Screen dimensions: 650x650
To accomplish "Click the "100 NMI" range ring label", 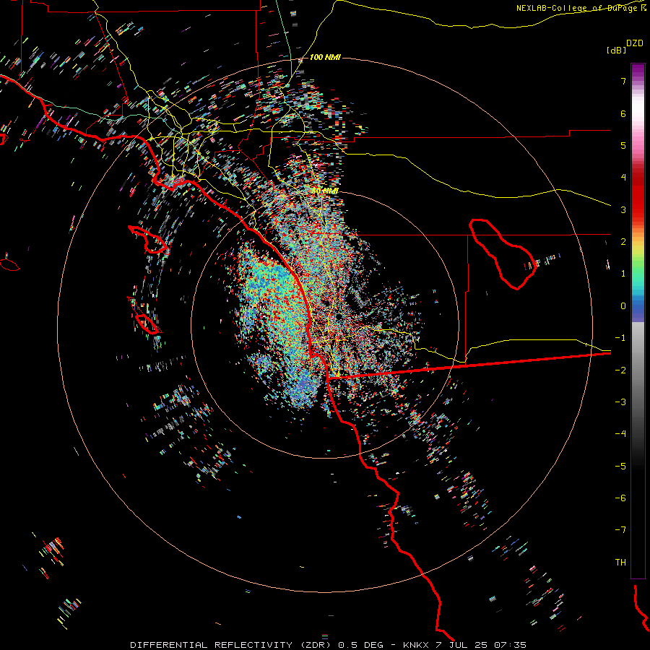I will (x=325, y=57).
